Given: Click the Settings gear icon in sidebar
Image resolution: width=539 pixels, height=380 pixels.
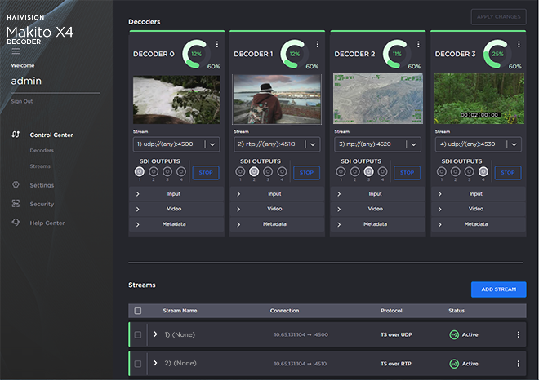Looking at the screenshot, I should tap(16, 185).
